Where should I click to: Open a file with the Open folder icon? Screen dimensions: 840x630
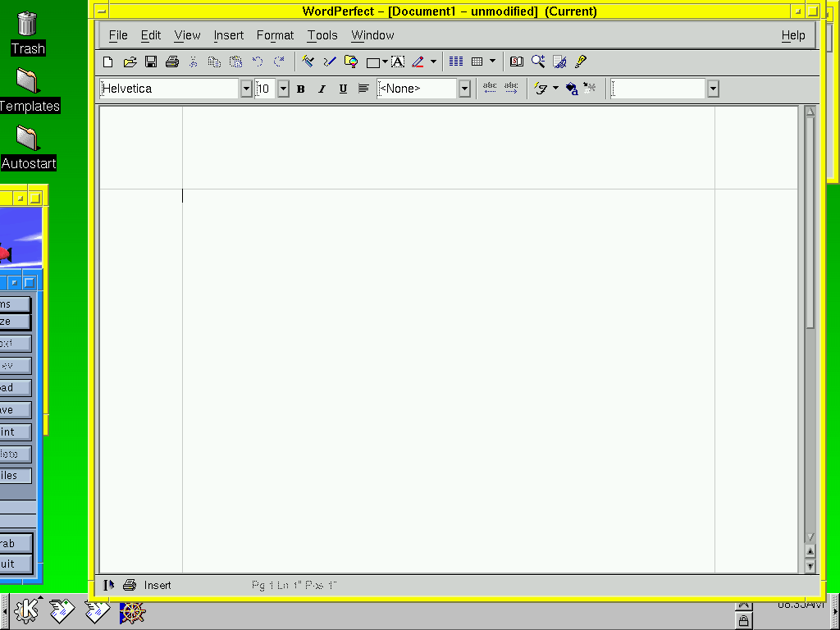130,62
